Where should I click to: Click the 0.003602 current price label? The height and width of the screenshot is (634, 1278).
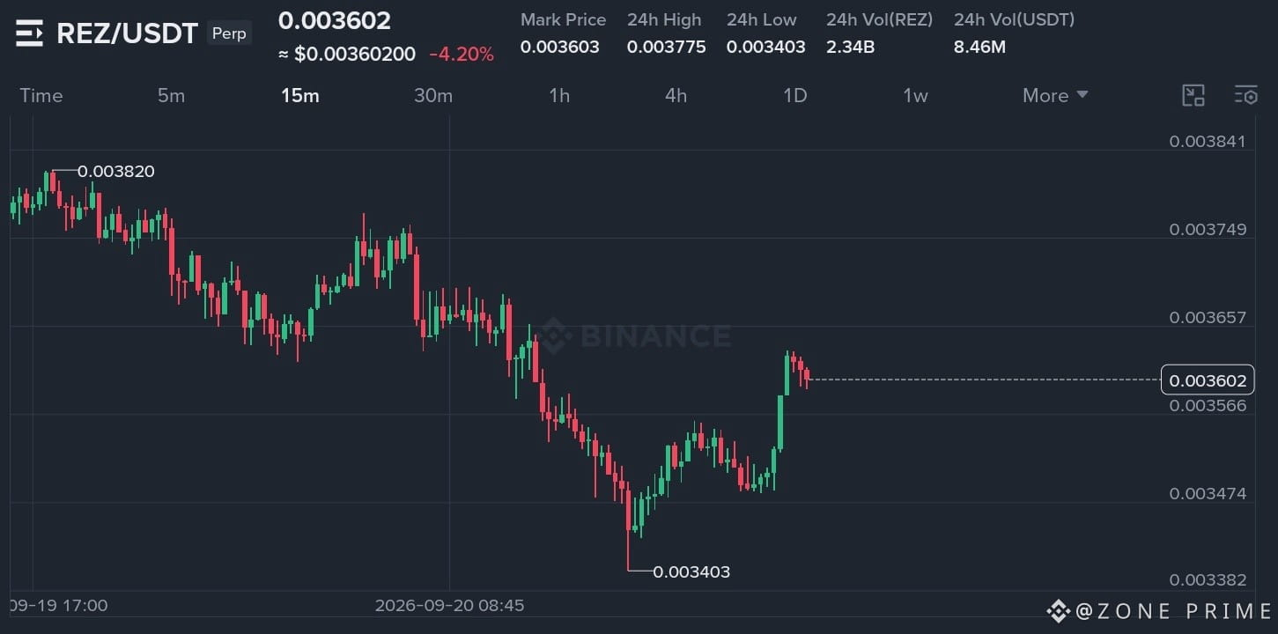coord(1208,380)
